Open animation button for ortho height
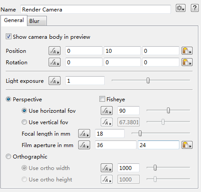201x192 pixels. [106, 179]
